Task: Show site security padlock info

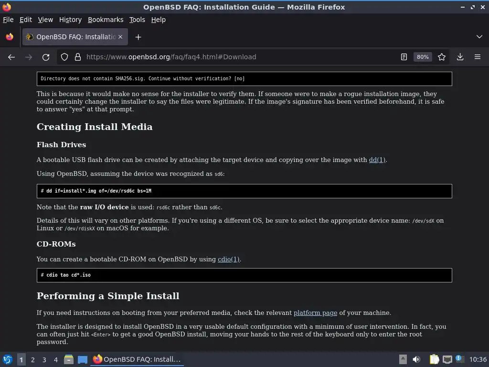Action: point(78,57)
